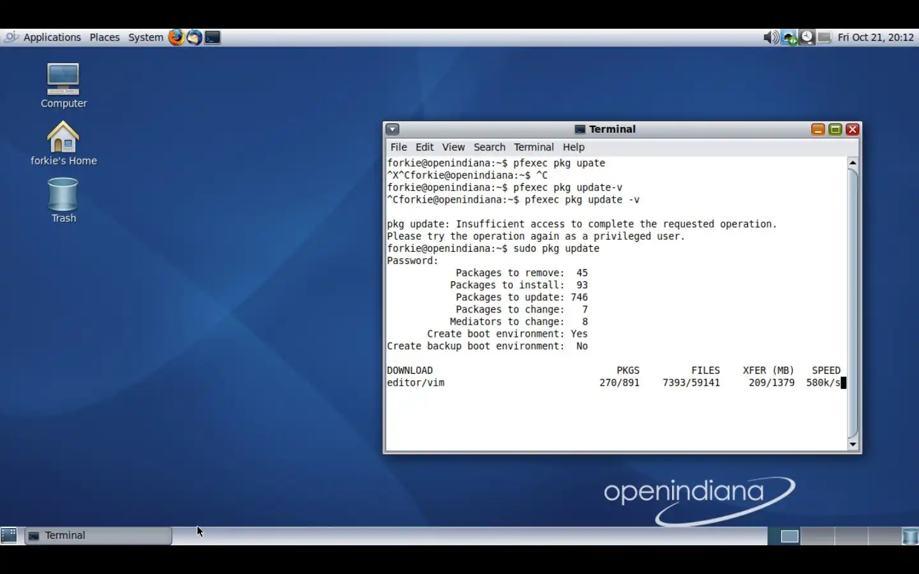
Task: Open the System menu
Action: coord(146,37)
